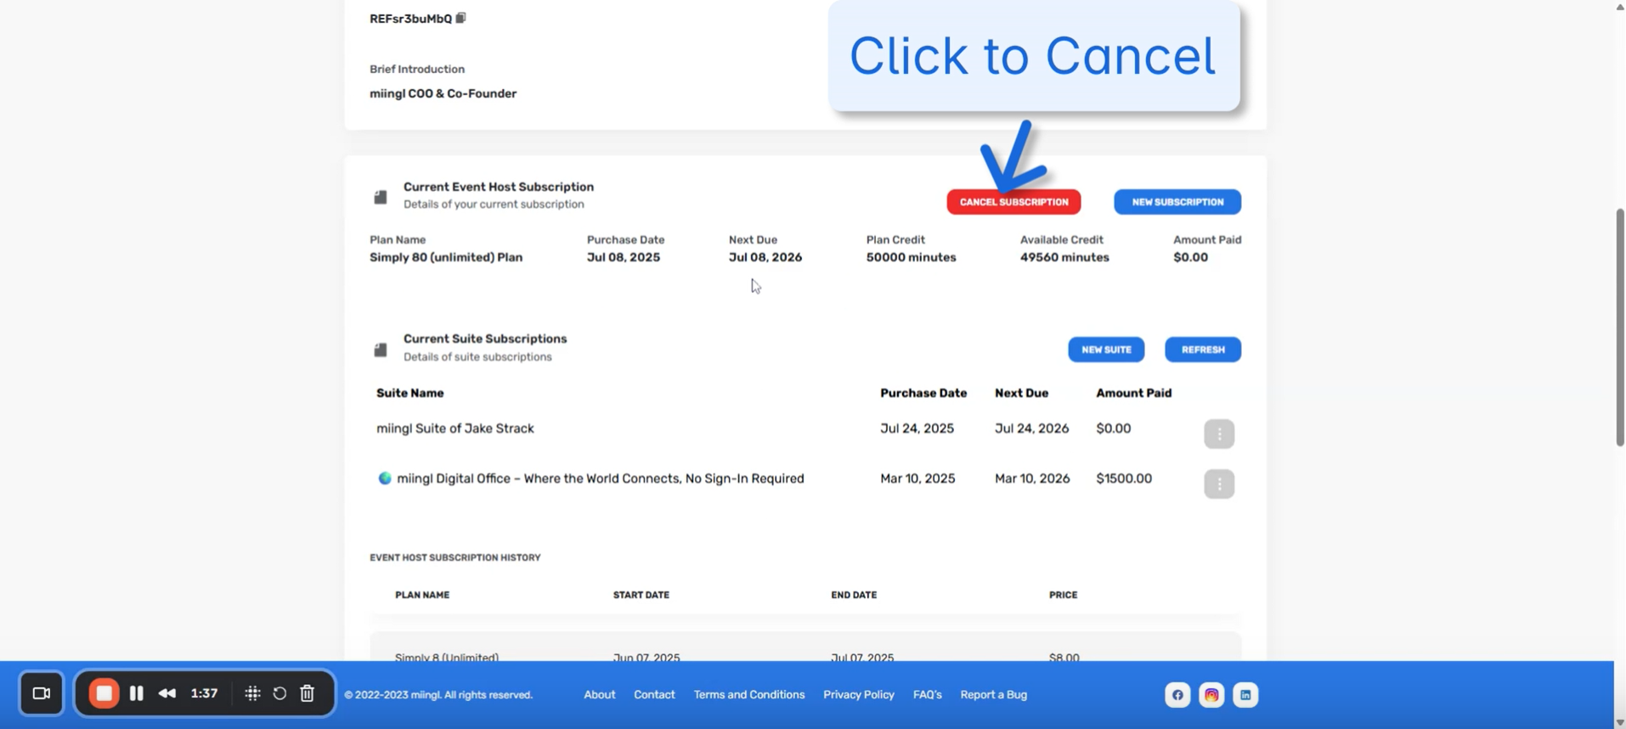Image resolution: width=1626 pixels, height=729 pixels.
Task: Open the miingl Instagram page
Action: [1211, 695]
